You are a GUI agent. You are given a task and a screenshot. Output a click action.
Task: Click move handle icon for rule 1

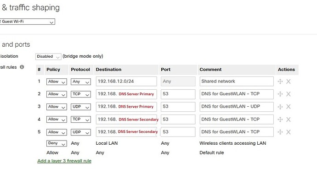click(280, 82)
